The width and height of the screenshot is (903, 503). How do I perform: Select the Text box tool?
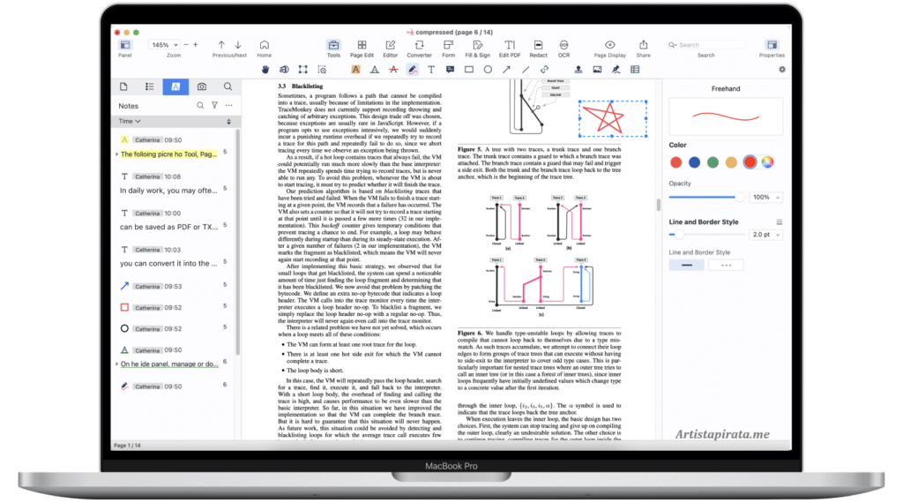click(x=430, y=69)
